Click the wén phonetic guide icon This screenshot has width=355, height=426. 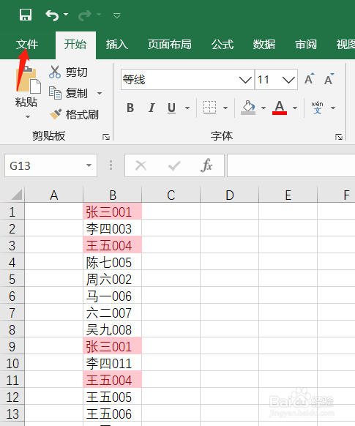317,108
